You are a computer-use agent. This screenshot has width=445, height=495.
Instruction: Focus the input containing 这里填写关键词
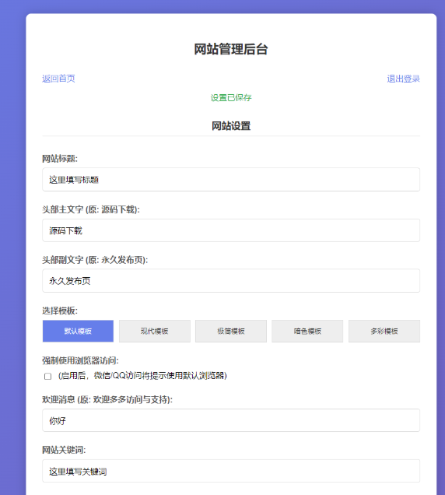click(231, 471)
